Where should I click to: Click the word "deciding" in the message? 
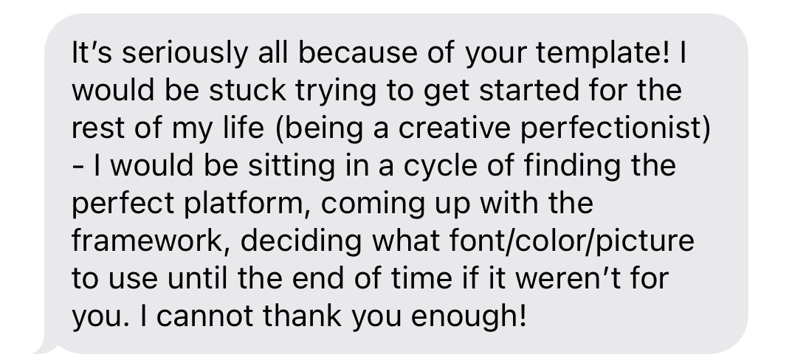pos(301,241)
